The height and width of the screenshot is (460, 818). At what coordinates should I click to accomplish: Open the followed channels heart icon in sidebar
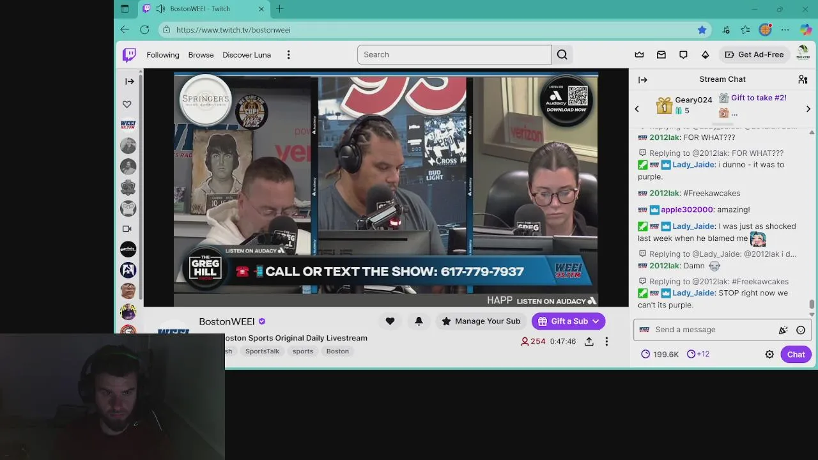[127, 104]
